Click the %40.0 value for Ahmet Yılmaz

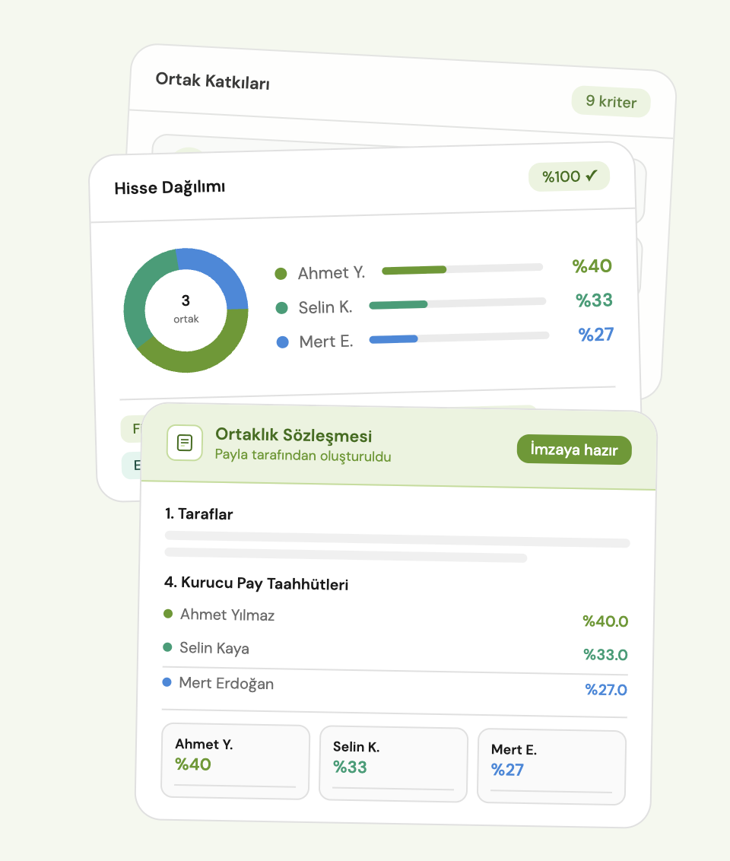coord(605,621)
